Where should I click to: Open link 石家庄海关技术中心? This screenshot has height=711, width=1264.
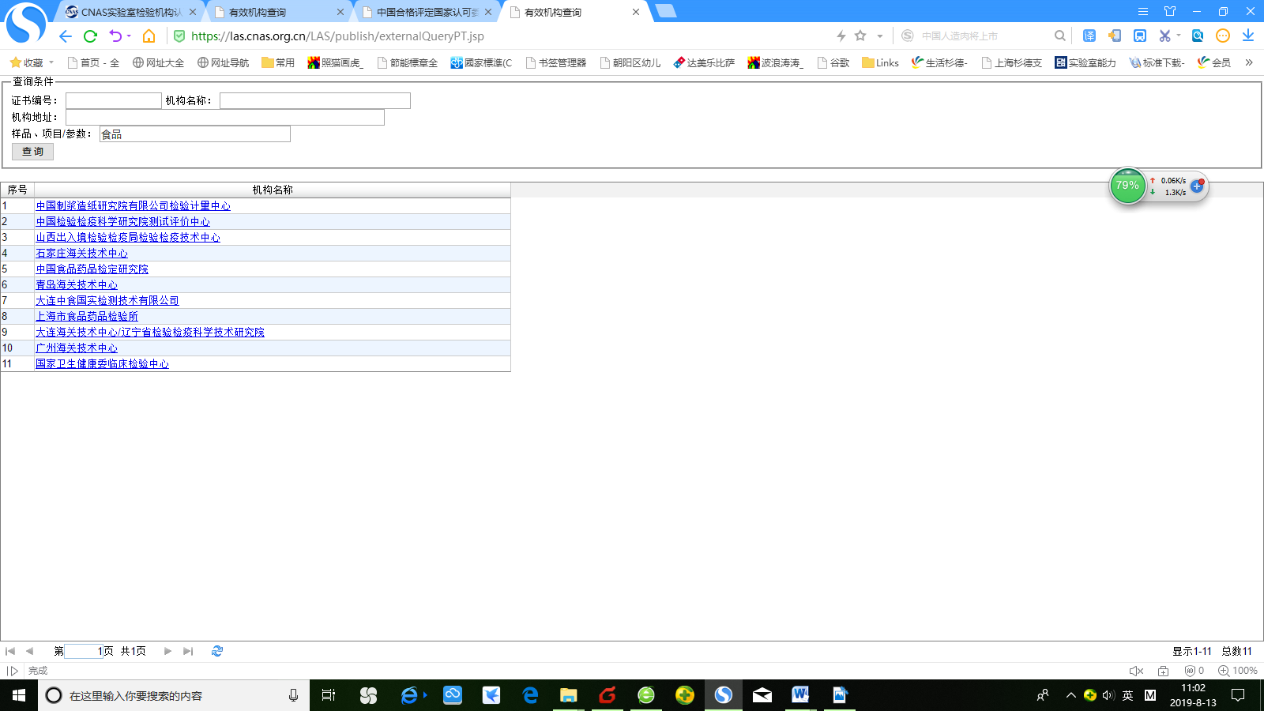(x=81, y=253)
